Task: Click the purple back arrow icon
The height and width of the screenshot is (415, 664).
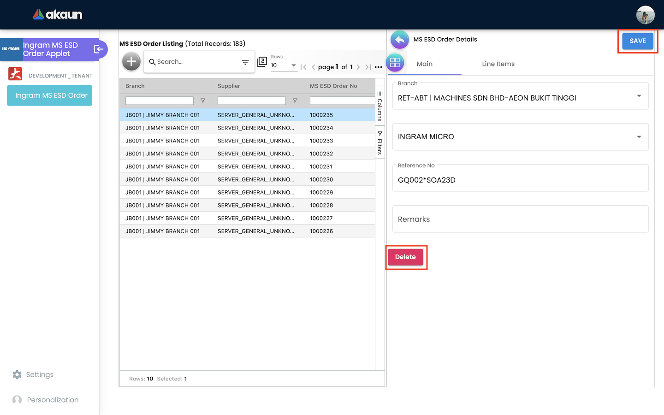Action: pyautogui.click(x=400, y=40)
